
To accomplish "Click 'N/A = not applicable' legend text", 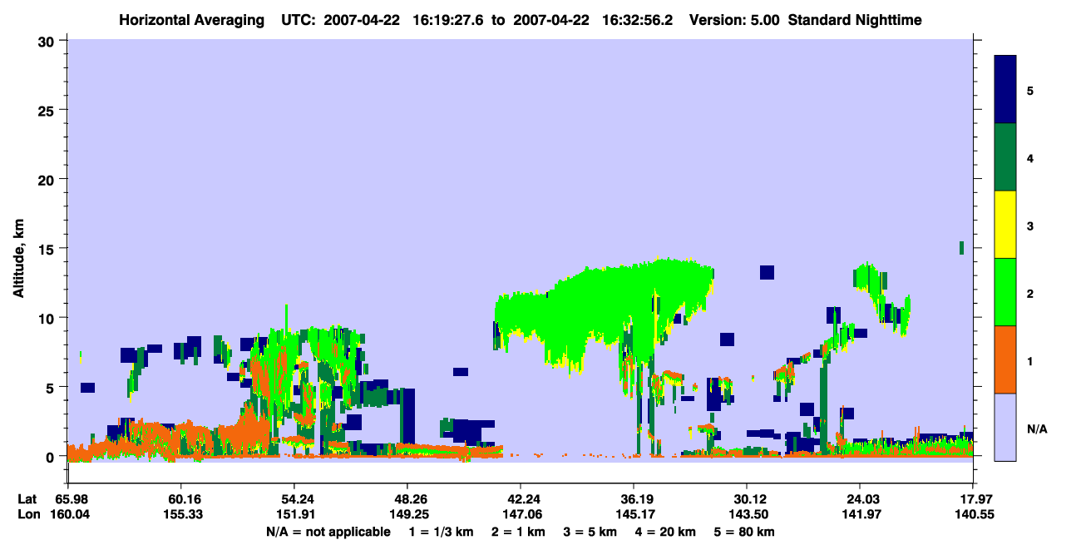I will 328,532.
